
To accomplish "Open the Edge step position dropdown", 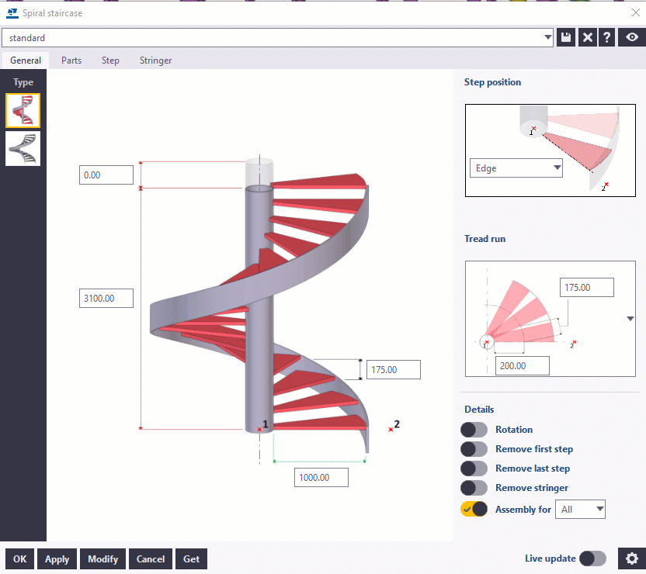I will pyautogui.click(x=516, y=168).
